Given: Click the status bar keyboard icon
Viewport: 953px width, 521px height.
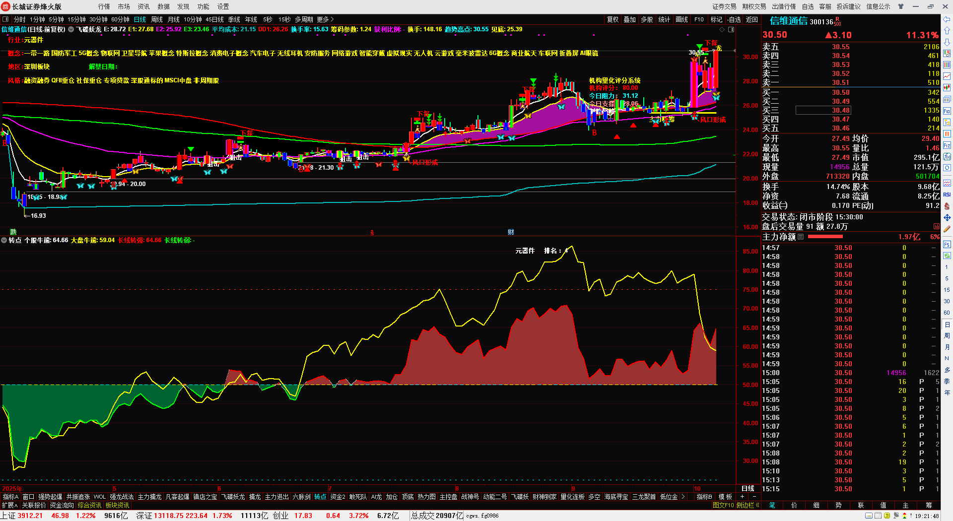Looking at the screenshot, I should [868, 516].
